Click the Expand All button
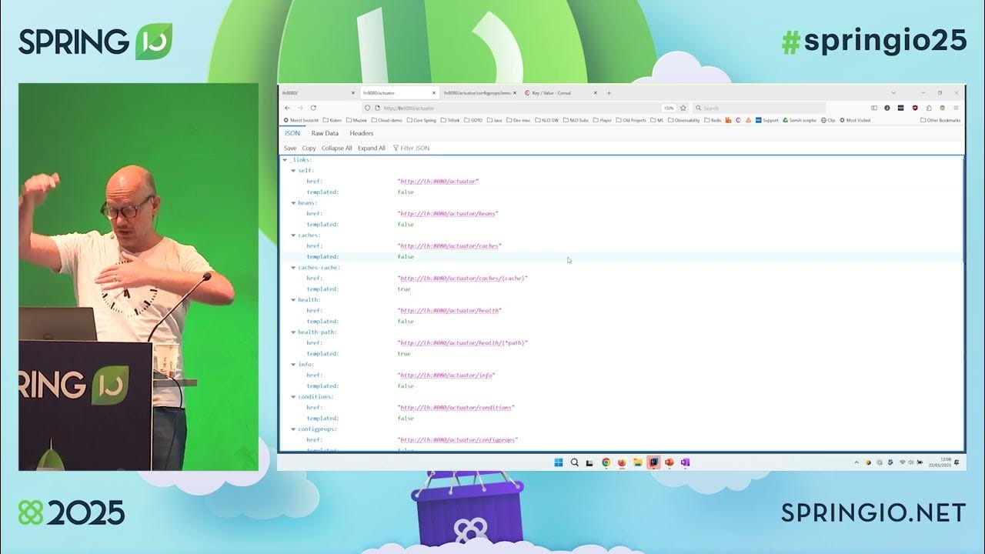The height and width of the screenshot is (554, 985). tap(372, 148)
